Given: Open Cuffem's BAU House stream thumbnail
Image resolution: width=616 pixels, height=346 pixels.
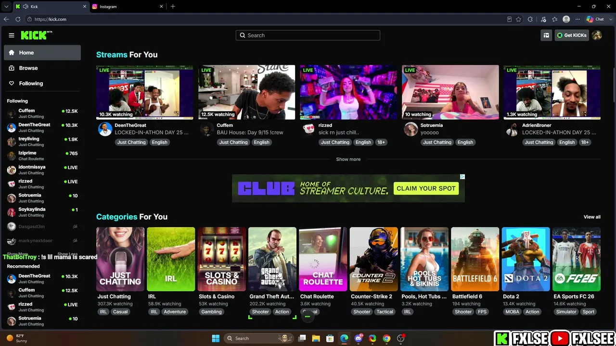Looking at the screenshot, I should (x=246, y=92).
